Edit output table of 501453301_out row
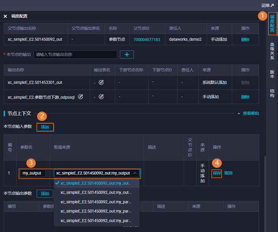 click(101, 83)
